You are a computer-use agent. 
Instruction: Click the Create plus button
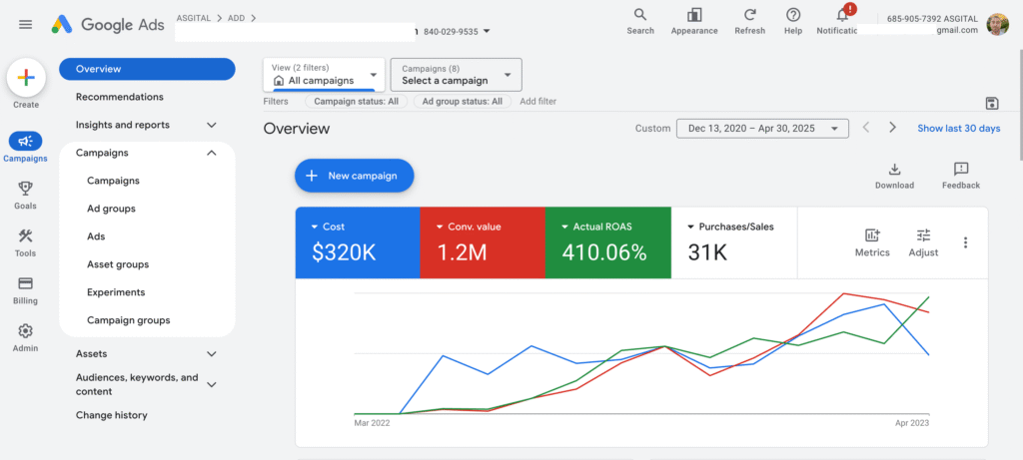(x=26, y=78)
